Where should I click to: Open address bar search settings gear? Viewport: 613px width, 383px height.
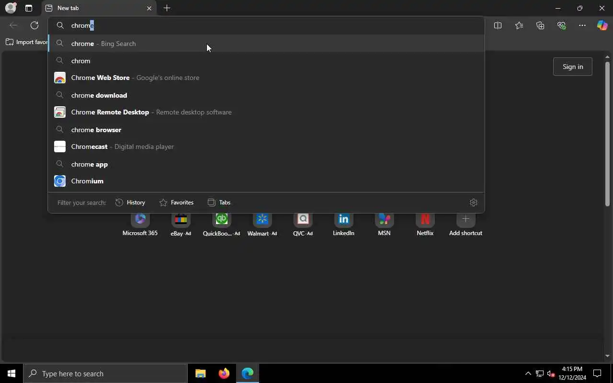[x=474, y=203]
